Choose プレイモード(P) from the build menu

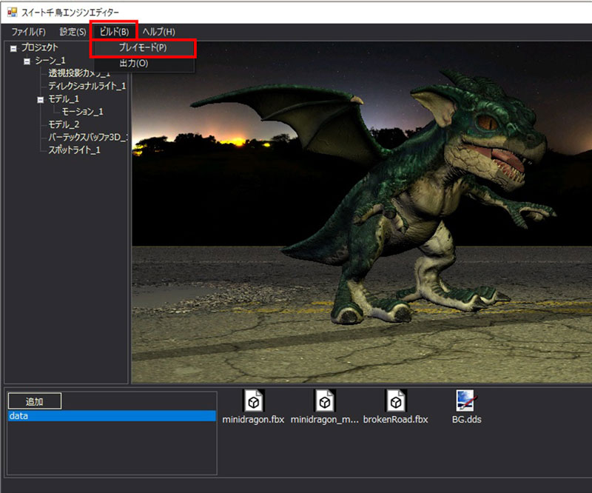[x=143, y=47]
